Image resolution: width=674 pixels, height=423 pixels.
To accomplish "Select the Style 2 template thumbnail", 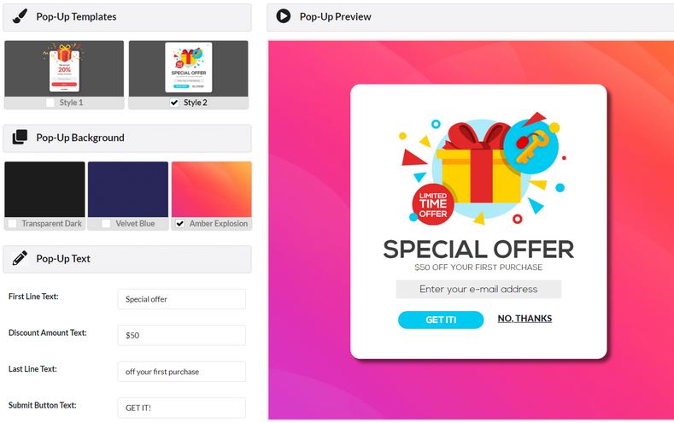I will pos(188,68).
